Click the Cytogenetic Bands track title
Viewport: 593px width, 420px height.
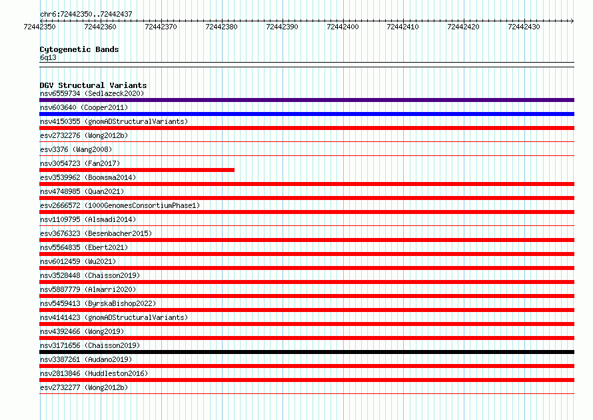(79, 49)
